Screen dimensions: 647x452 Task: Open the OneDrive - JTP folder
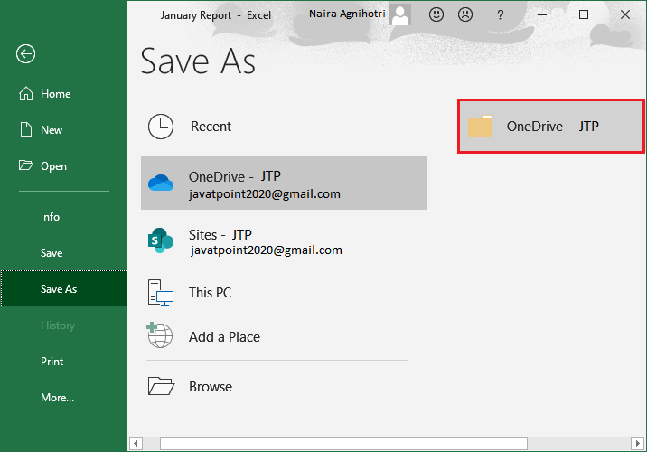551,127
